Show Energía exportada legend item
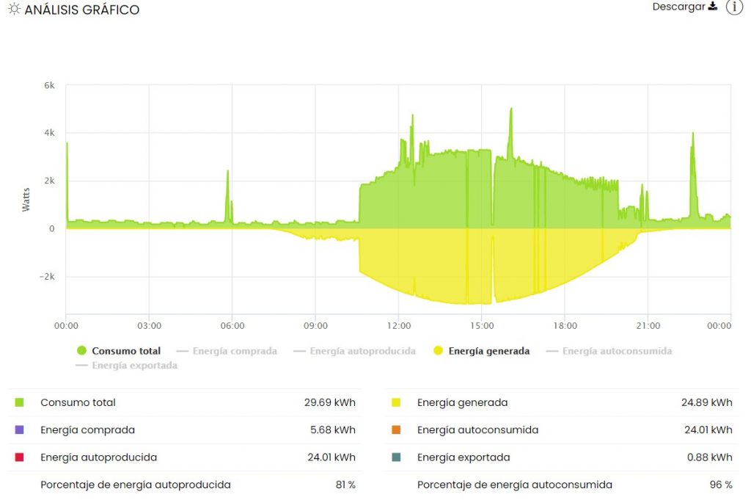The image size is (751, 500). [134, 366]
